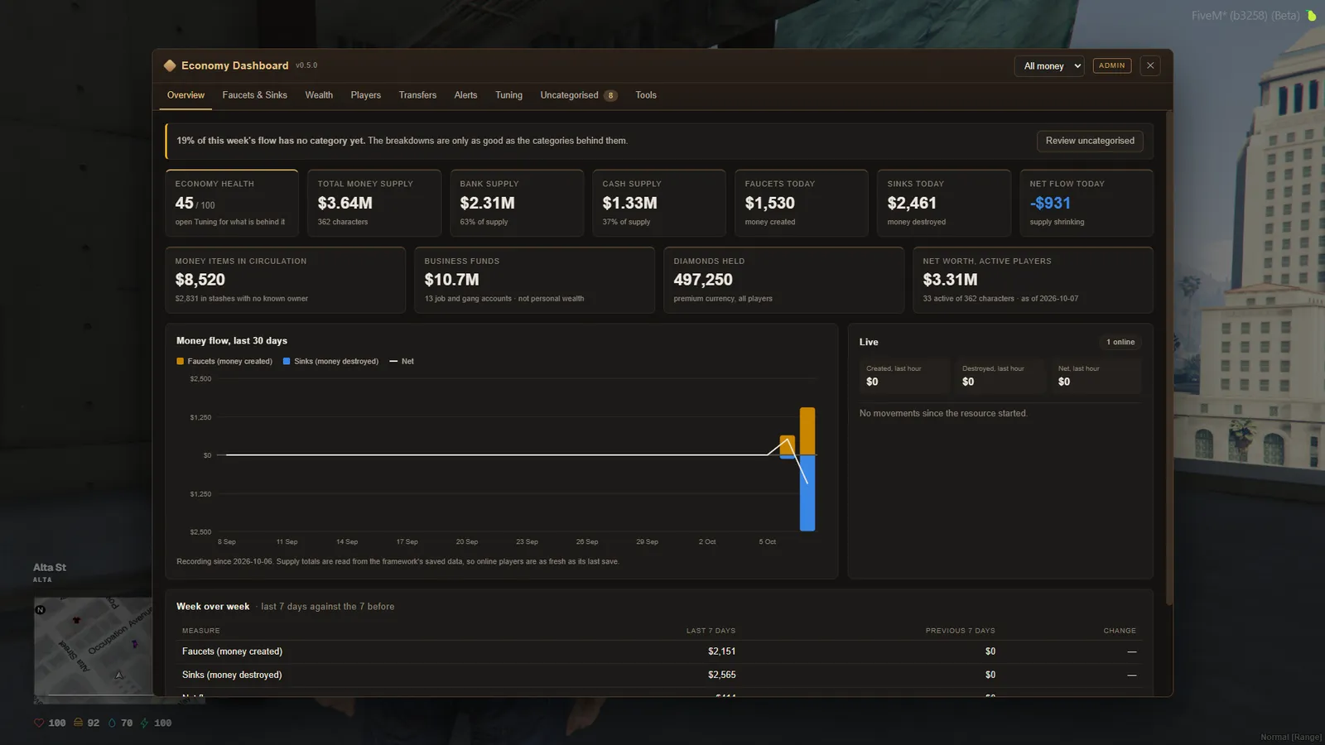Click the Faucets Today $1,530 value

point(769,203)
